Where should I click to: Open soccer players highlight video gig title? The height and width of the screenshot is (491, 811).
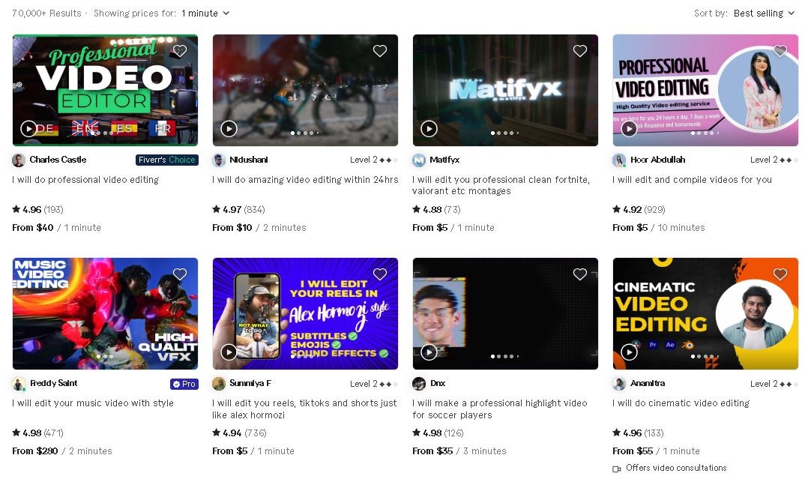[500, 409]
